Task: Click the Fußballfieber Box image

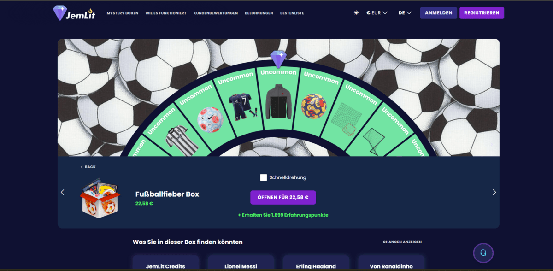Action: coord(100,198)
